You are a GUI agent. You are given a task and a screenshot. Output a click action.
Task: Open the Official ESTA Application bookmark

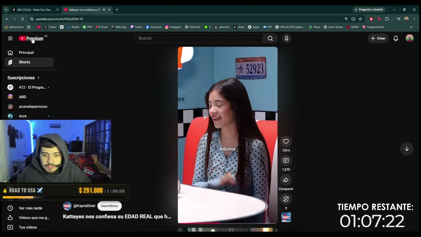click(290, 27)
